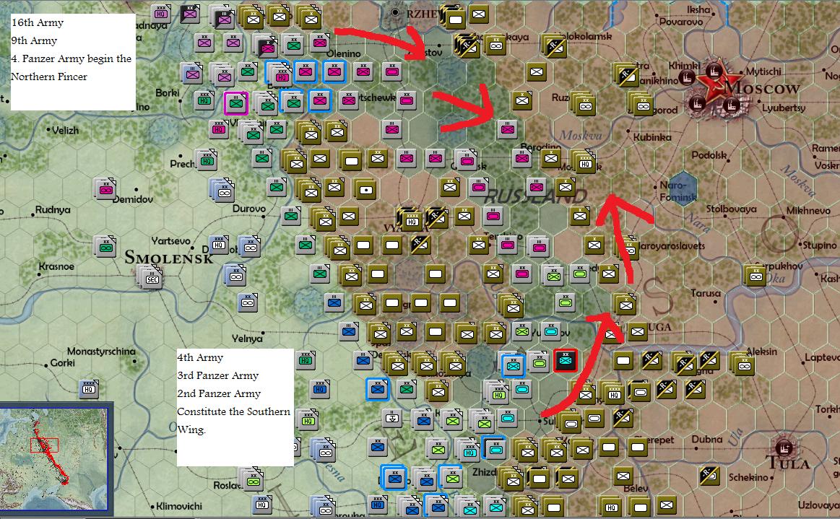Select the Soviet unit stack below Aleksin

click(742, 365)
